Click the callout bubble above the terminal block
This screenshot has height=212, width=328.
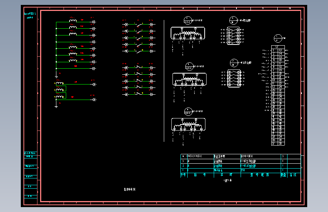click(x=278, y=38)
